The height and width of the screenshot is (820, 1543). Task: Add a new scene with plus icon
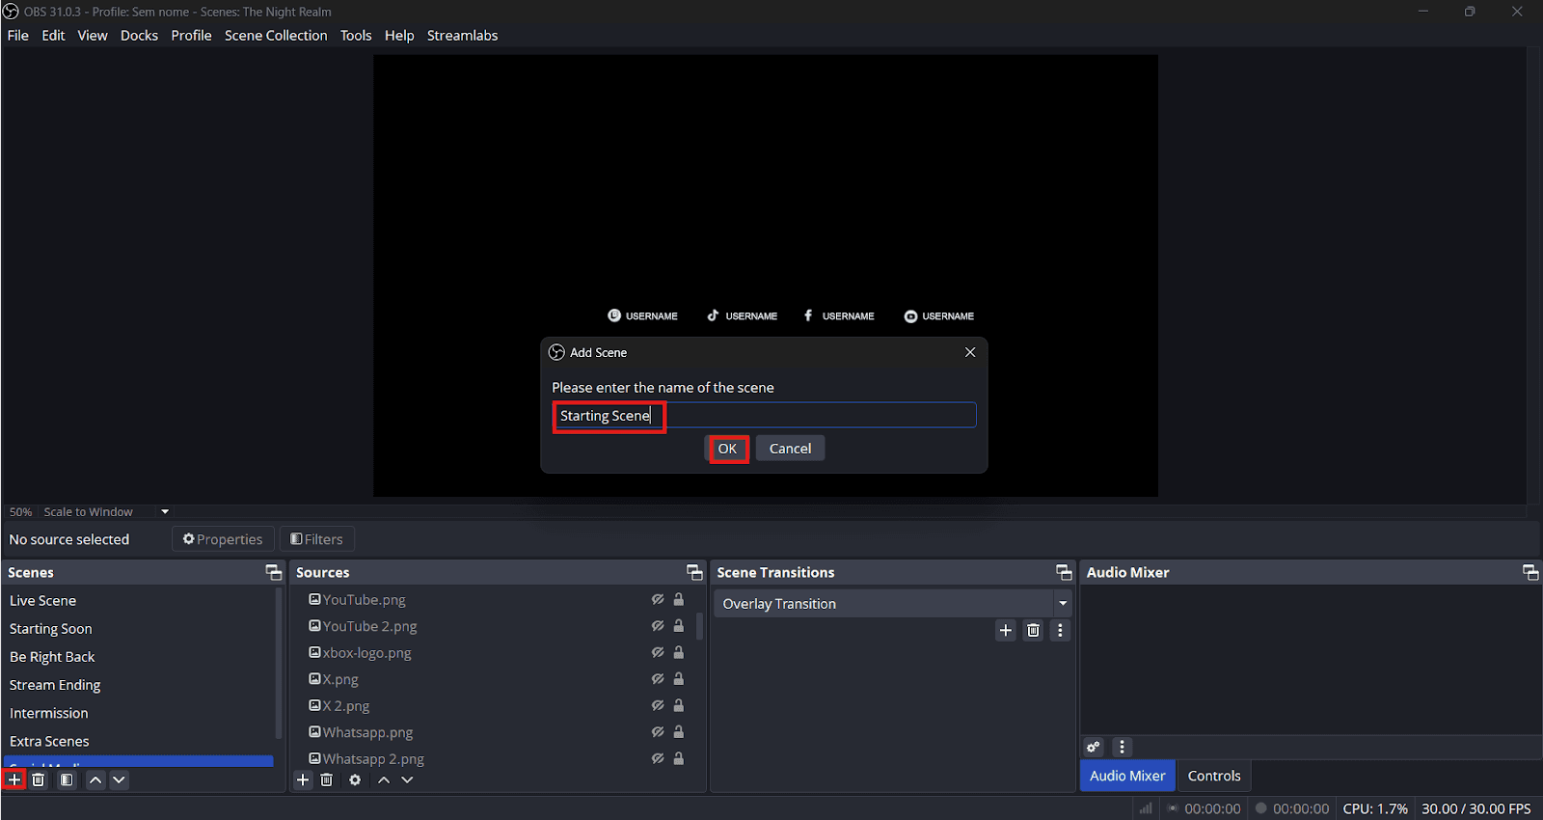14,779
